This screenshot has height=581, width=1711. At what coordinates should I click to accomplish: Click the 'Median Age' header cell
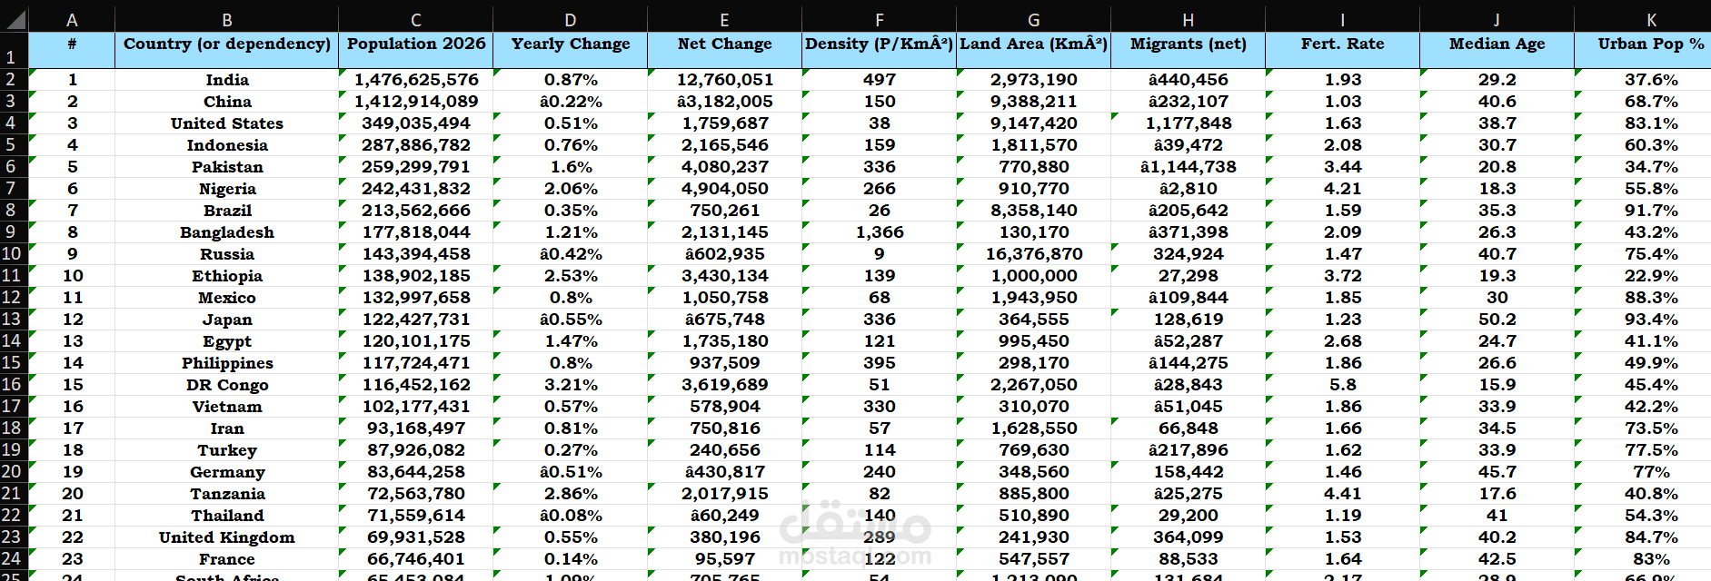point(1497,50)
